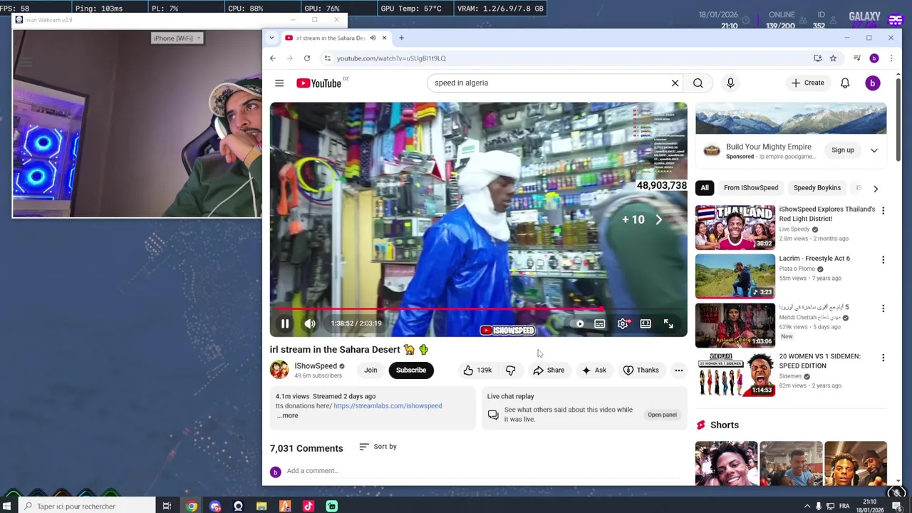Enter full screen on the video

[x=668, y=323]
